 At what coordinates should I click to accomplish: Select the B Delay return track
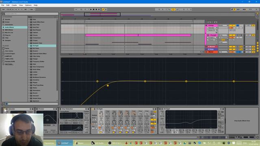(212, 49)
